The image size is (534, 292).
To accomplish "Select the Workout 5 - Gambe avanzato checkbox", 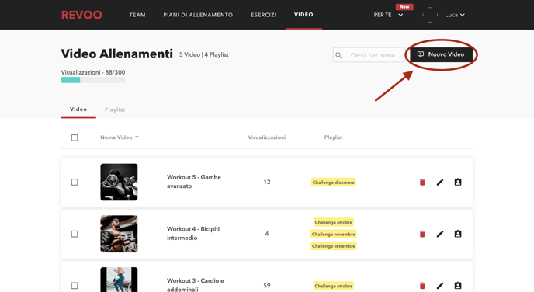I will pos(75,182).
